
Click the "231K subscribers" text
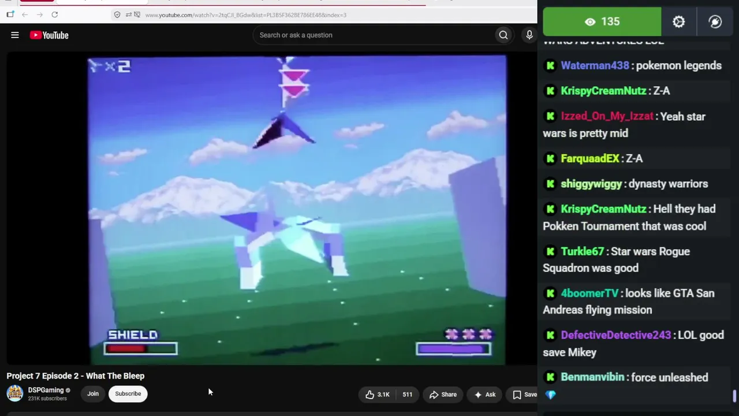coord(47,399)
